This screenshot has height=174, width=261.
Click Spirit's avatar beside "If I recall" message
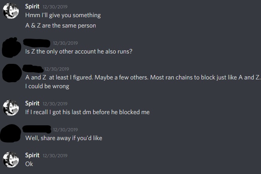click(x=11, y=108)
